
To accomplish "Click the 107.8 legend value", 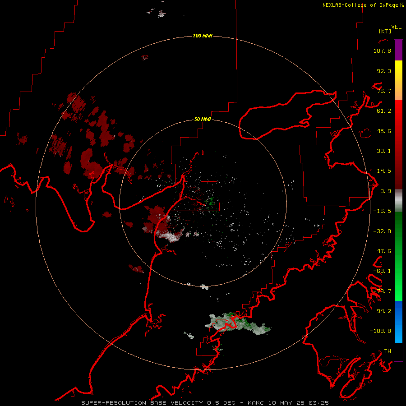I will [x=382, y=51].
